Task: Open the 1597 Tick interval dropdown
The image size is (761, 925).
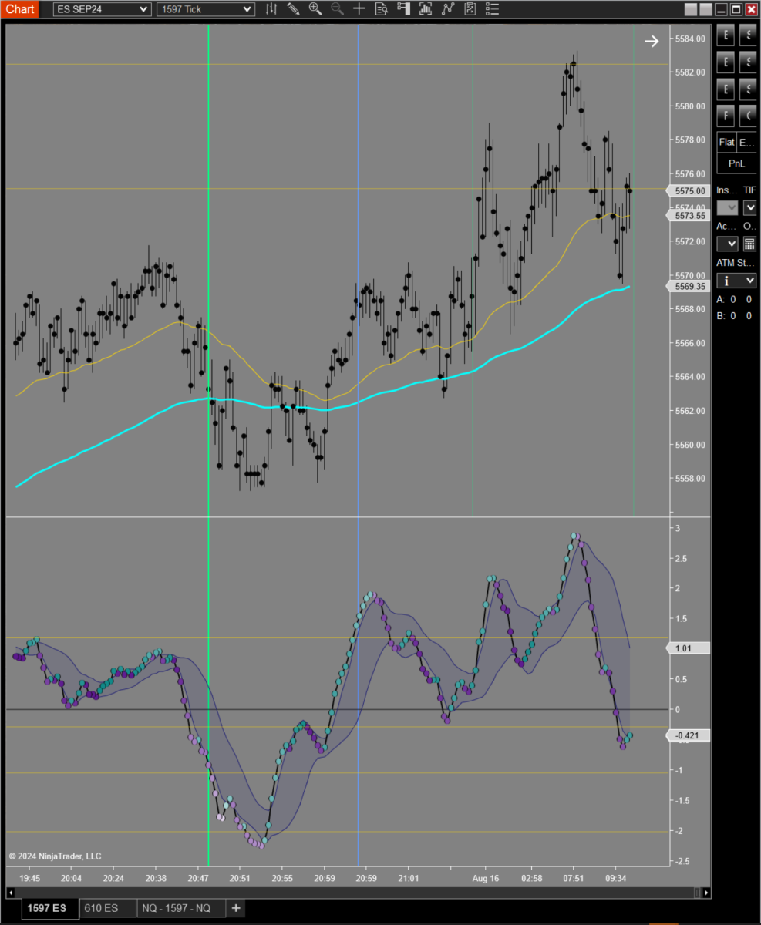Action: point(205,9)
